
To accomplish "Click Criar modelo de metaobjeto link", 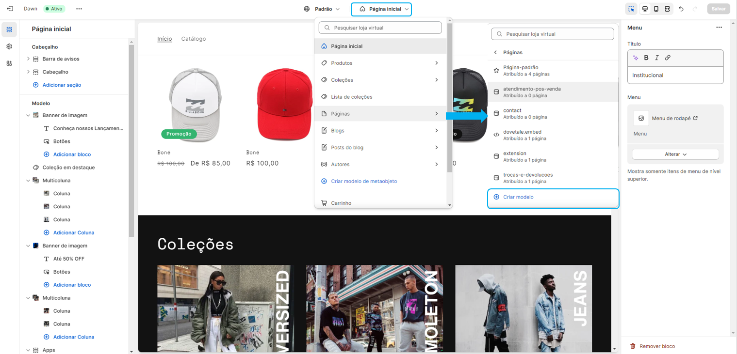I will (364, 181).
